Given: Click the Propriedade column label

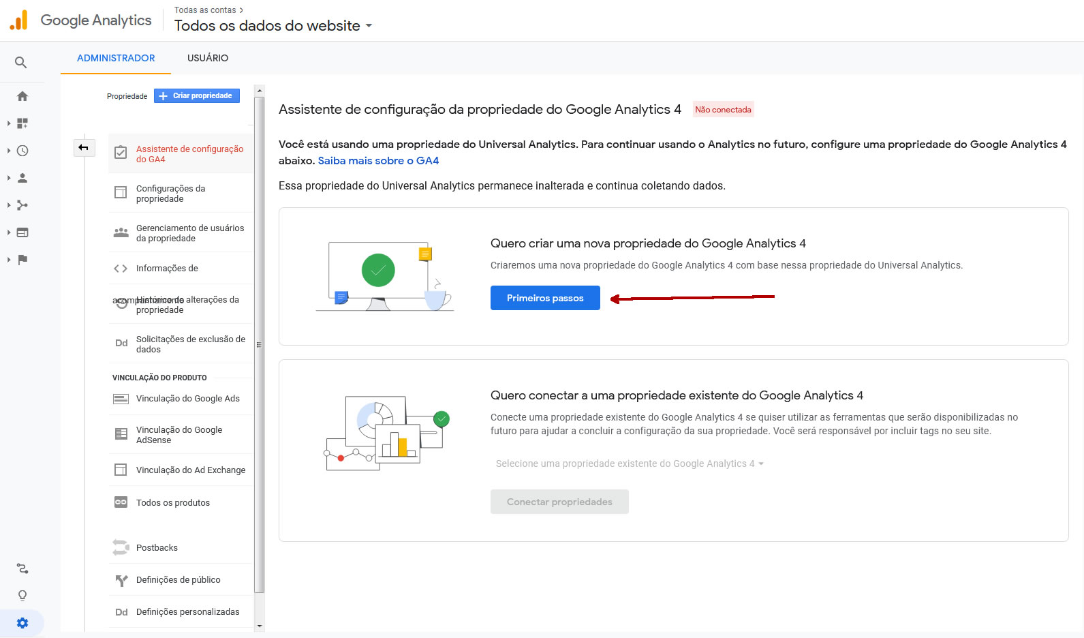Looking at the screenshot, I should pyautogui.click(x=127, y=96).
